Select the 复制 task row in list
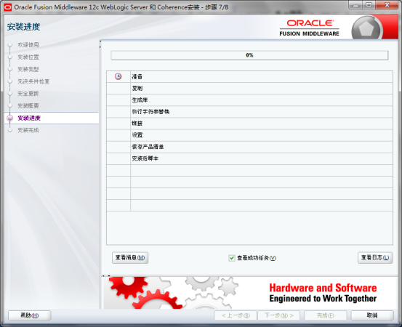This screenshot has height=327, width=402. pos(249,88)
